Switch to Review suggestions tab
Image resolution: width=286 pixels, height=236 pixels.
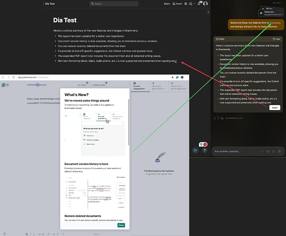(x=141, y=86)
